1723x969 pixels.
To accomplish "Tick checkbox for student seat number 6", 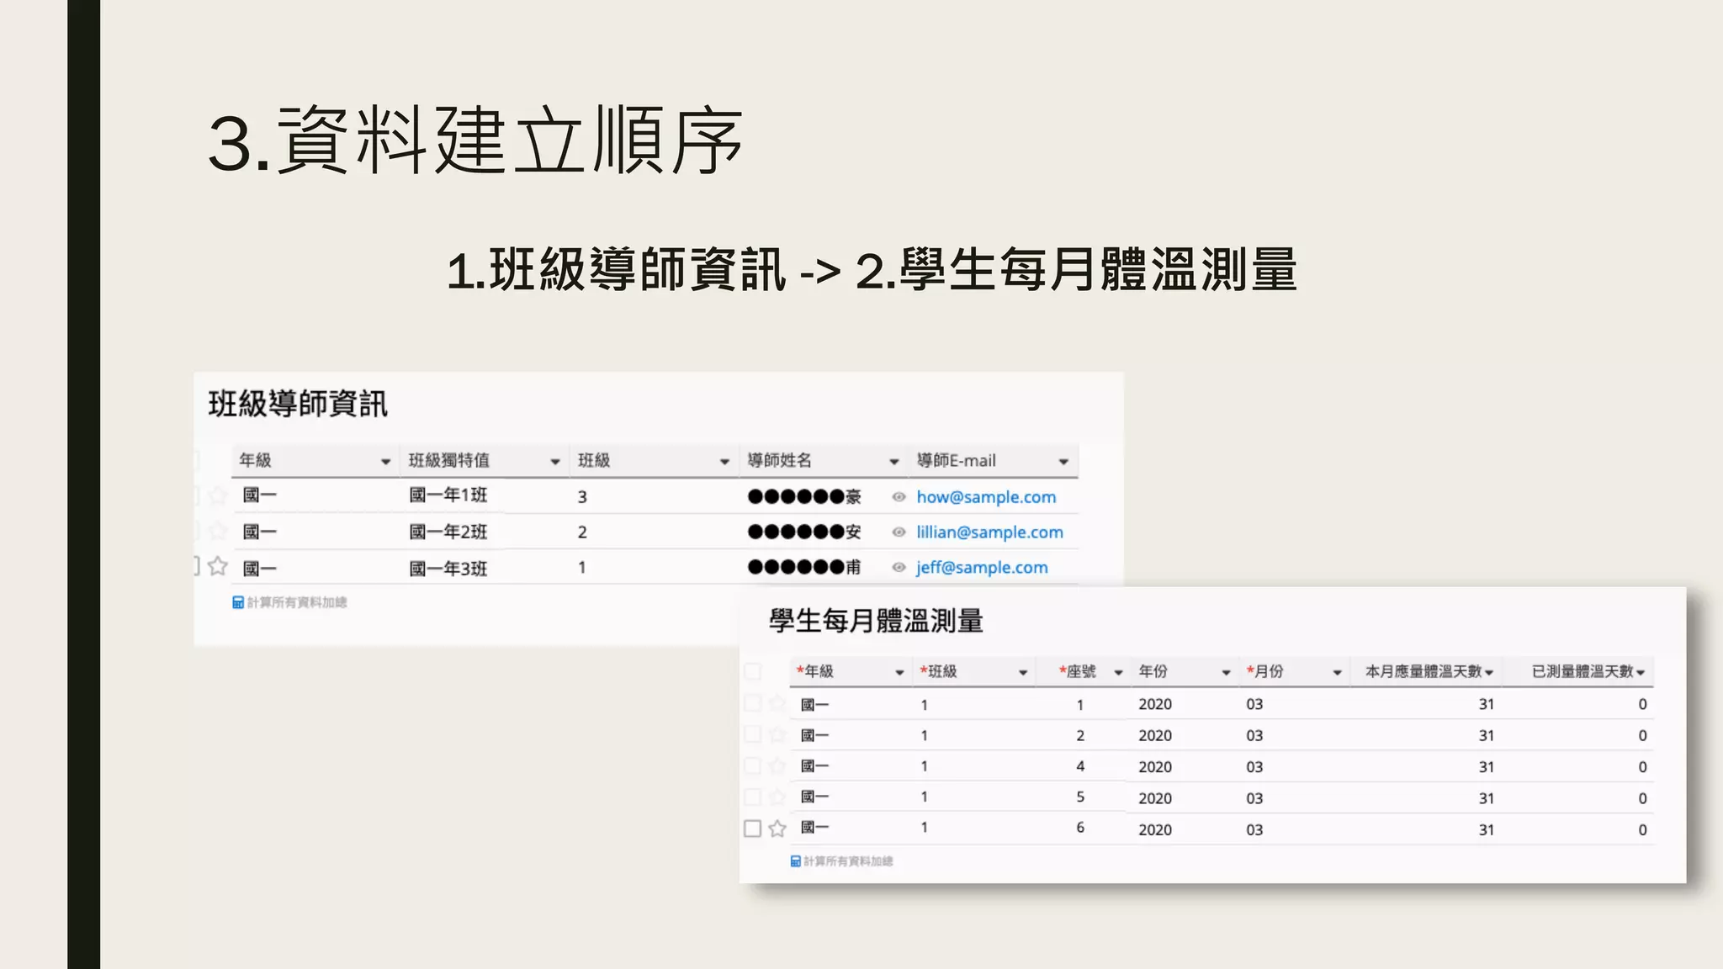I will pyautogui.click(x=753, y=829).
